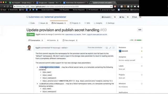Open the Mail bookmark folder
The image size is (168, 94).
22,10
